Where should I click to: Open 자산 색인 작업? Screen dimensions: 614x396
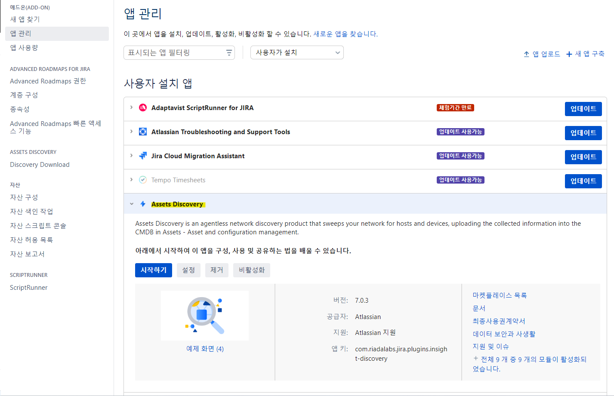pos(31,212)
